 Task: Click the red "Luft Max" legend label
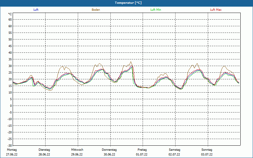coord(216,10)
